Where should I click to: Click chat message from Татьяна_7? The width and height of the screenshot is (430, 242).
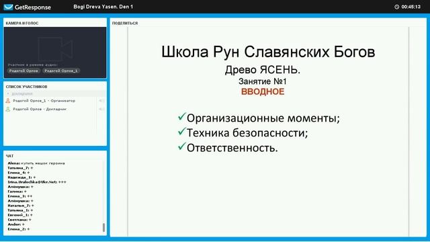tap(21, 168)
